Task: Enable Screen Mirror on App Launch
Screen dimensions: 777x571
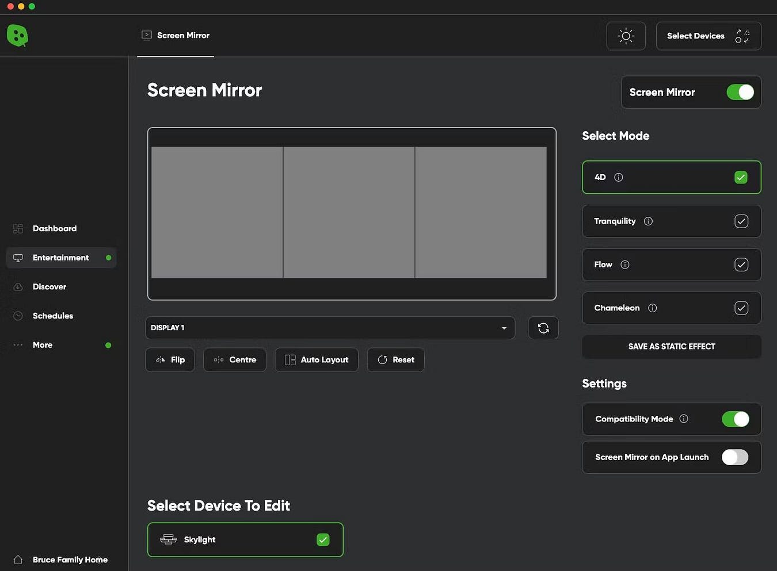Action: point(735,457)
